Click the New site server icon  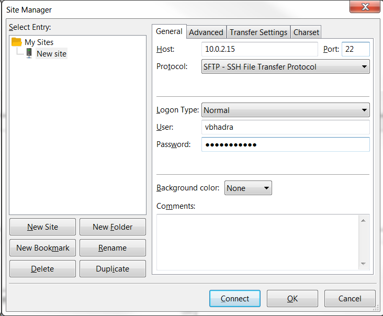click(29, 53)
